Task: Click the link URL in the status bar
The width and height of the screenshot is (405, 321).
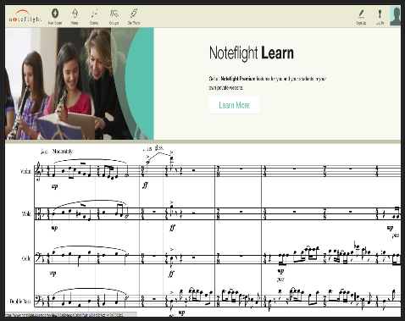Action: pyautogui.click(x=64, y=314)
